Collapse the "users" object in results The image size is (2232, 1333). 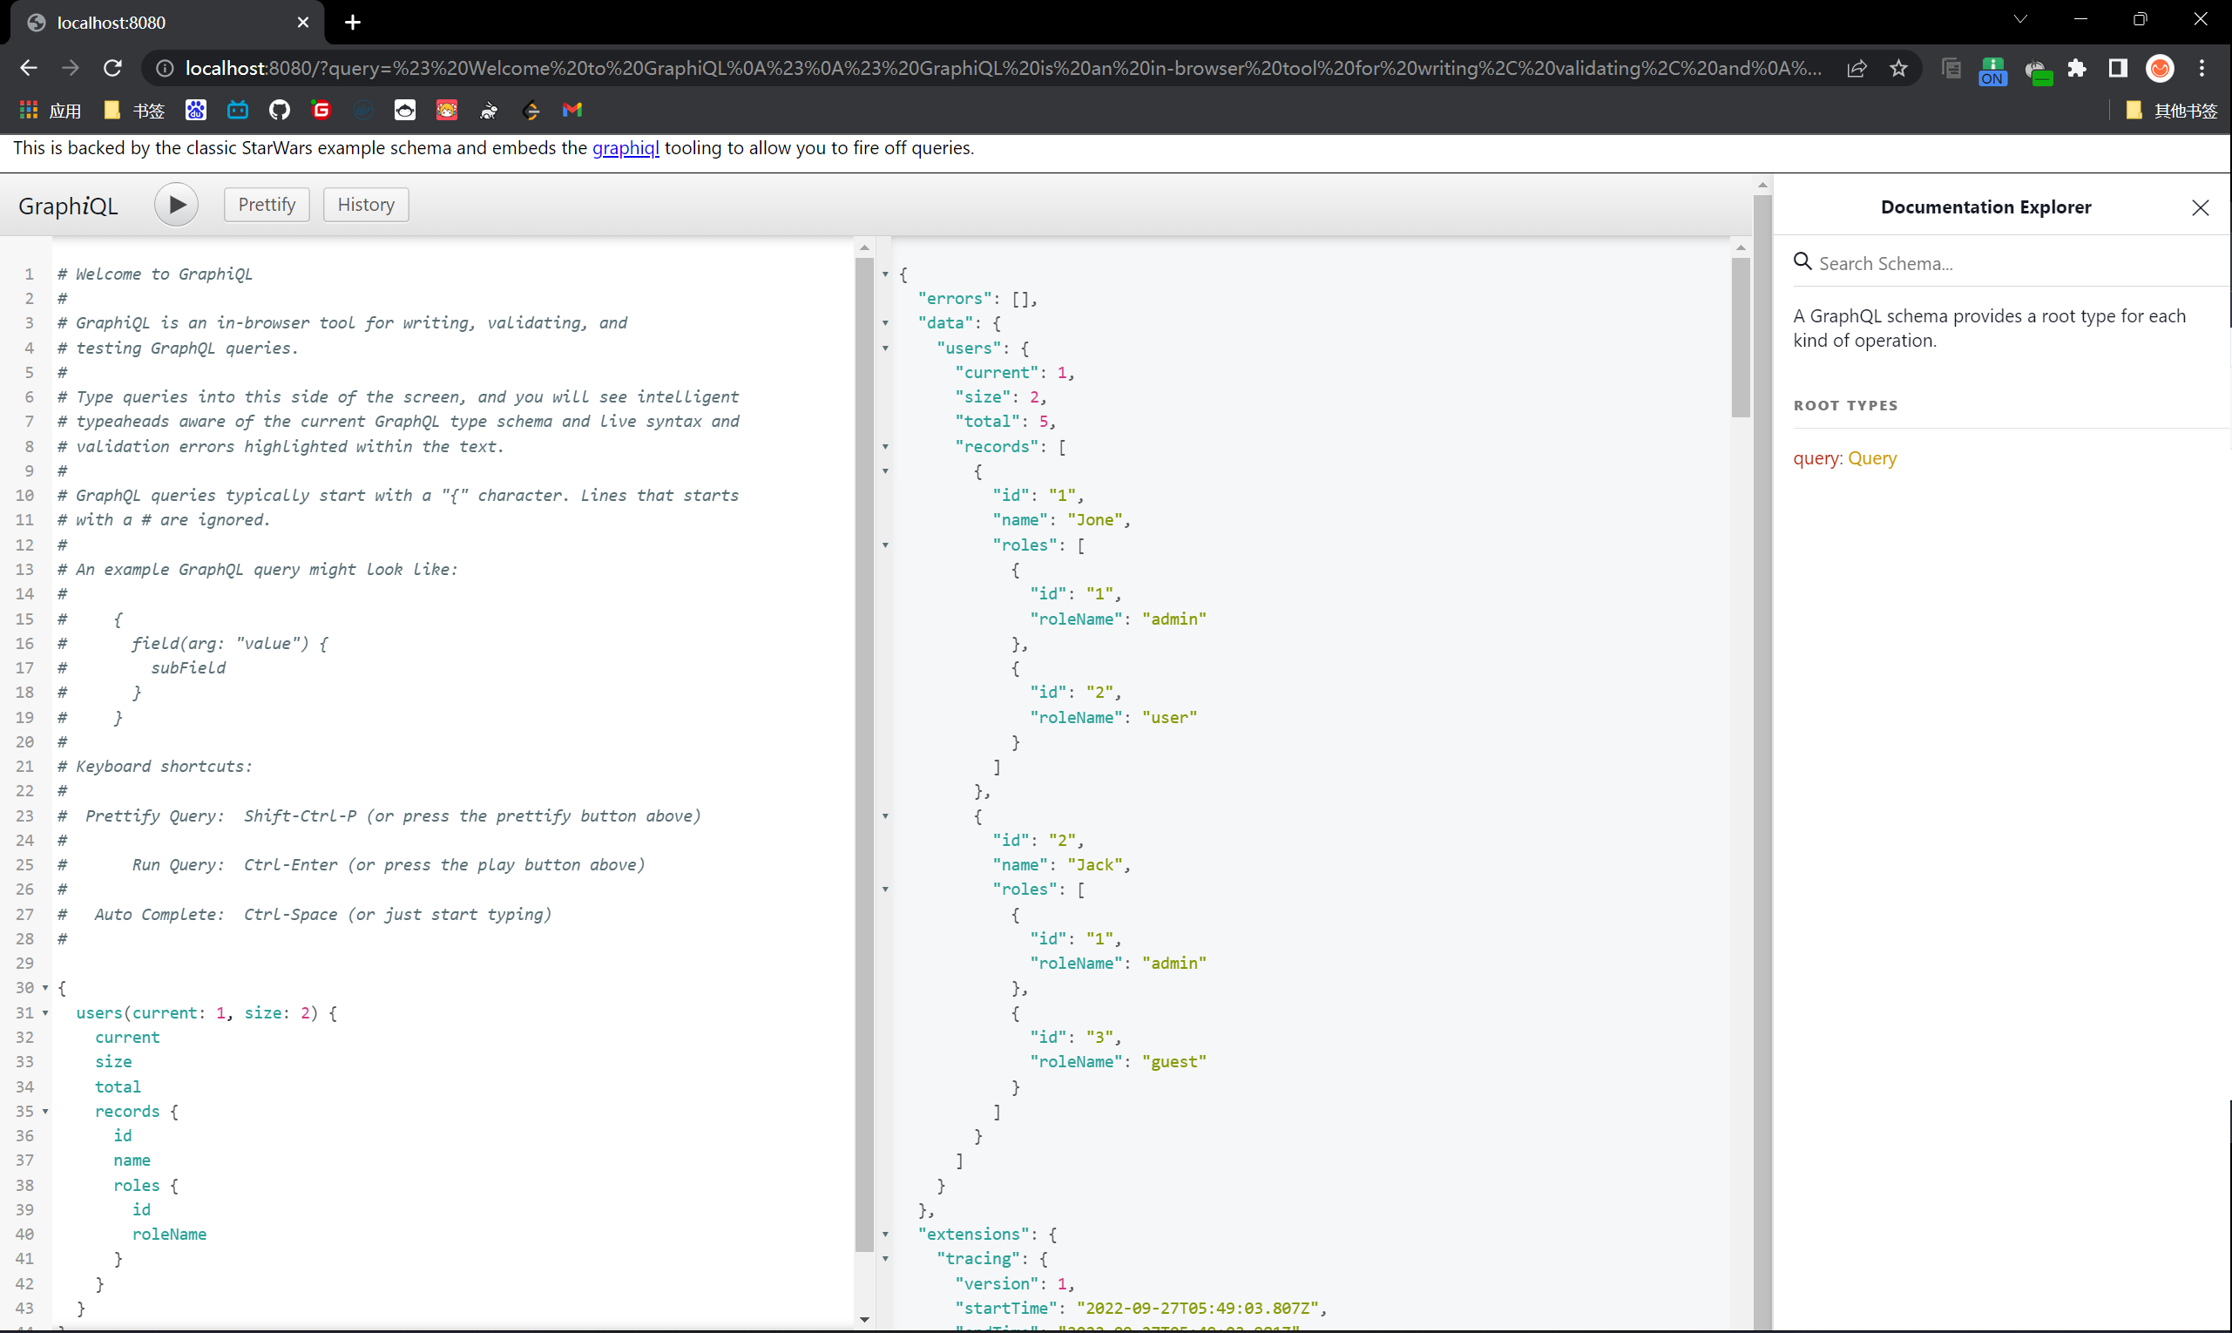(885, 348)
